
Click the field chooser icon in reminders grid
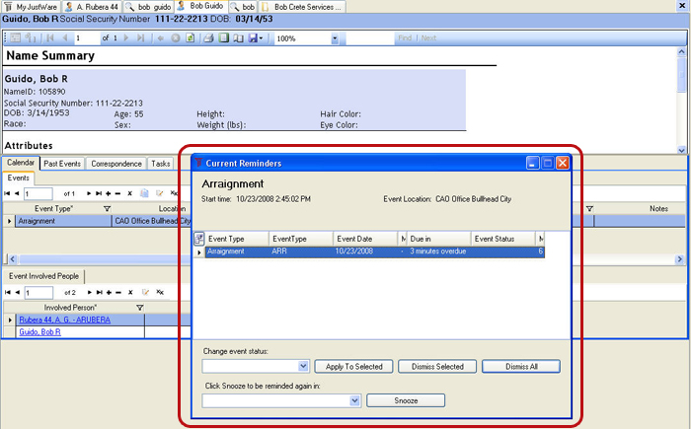click(x=198, y=239)
